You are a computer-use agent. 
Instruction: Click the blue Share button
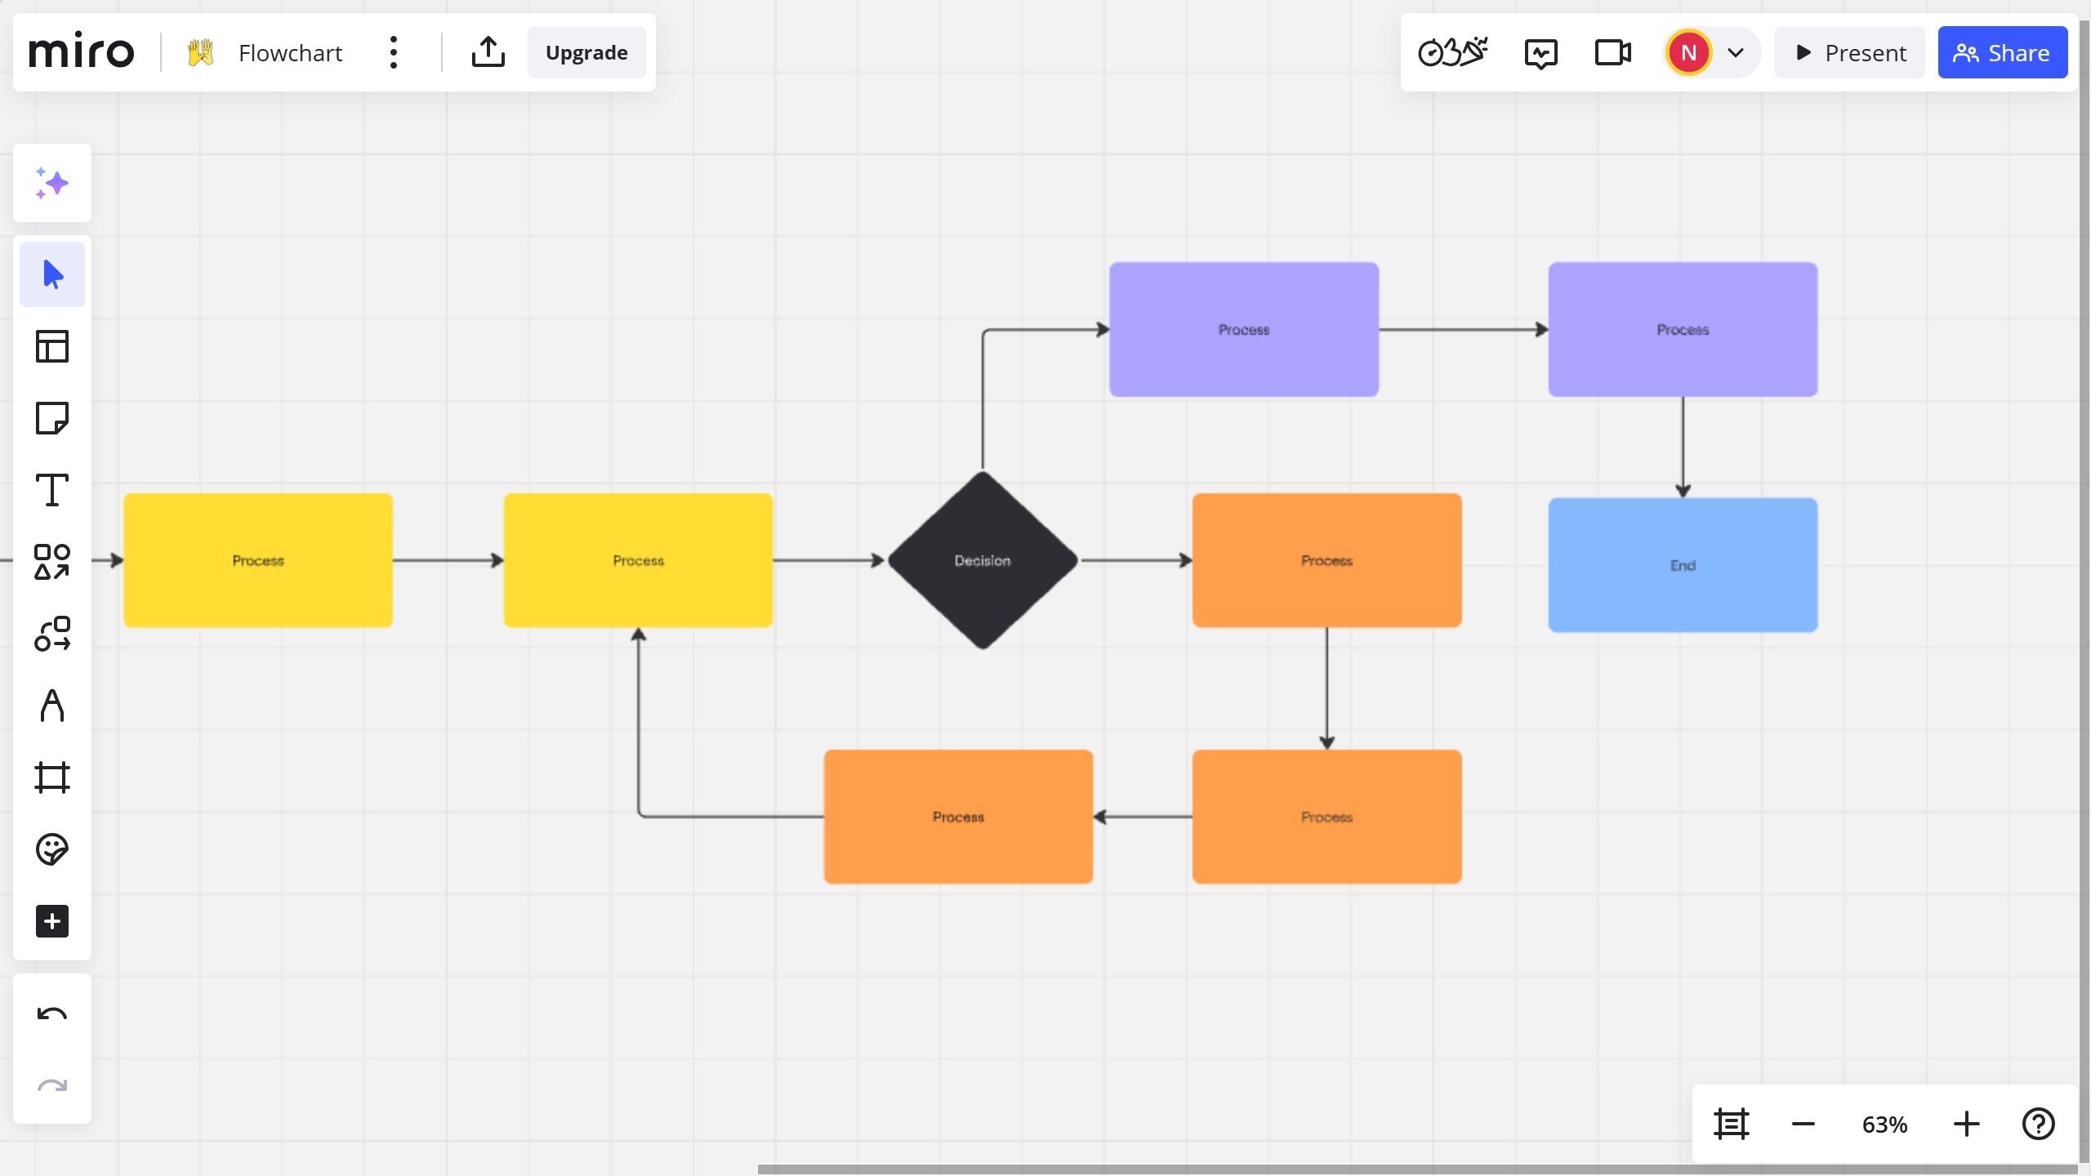(2003, 52)
